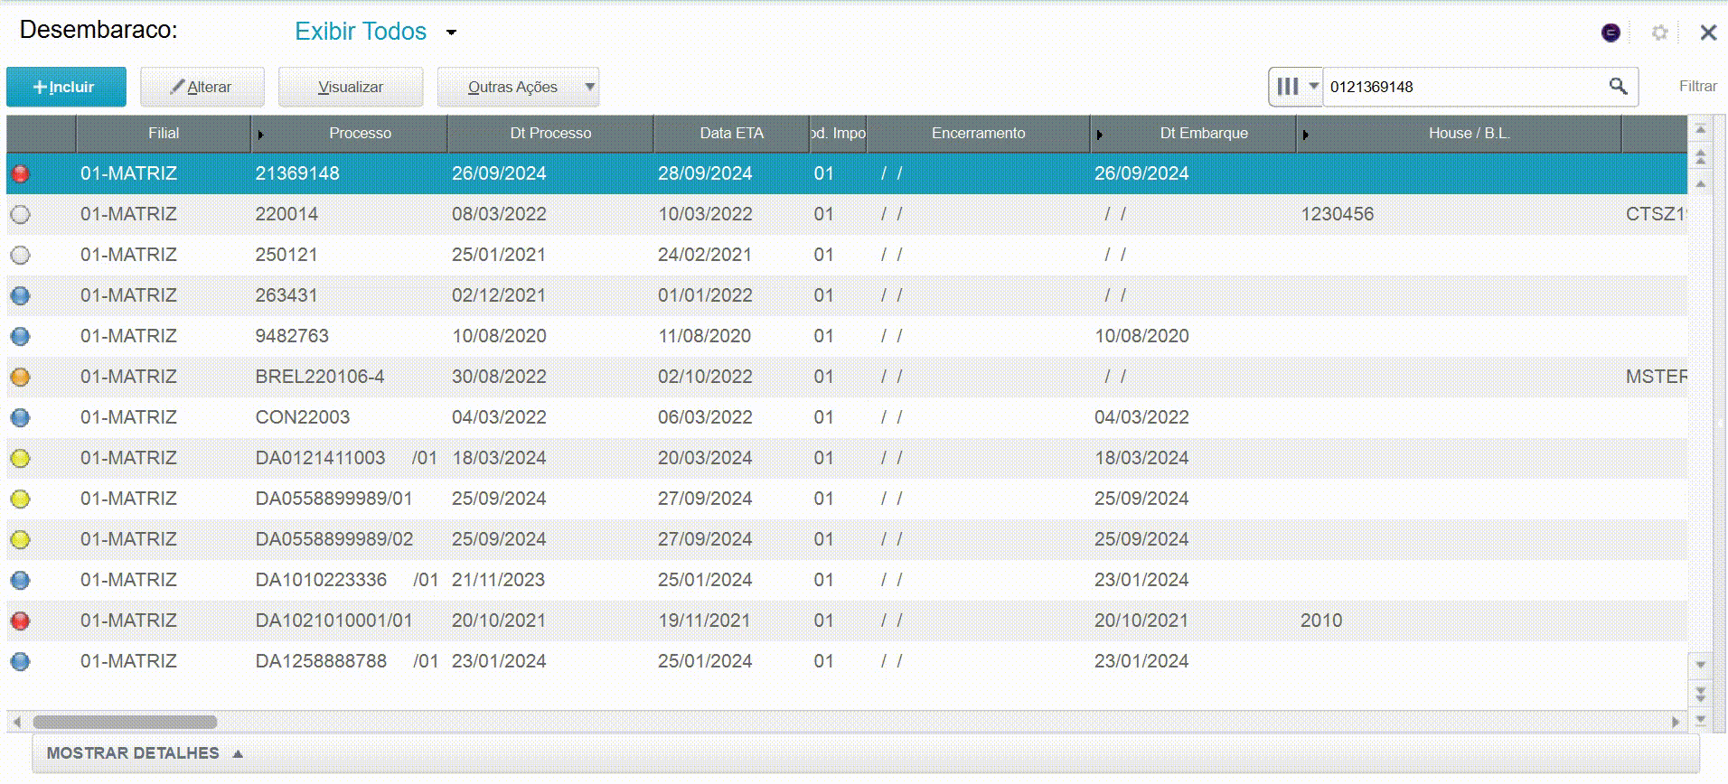Click the white status icon for process 250121
The width and height of the screenshot is (1728, 784).
(20, 255)
